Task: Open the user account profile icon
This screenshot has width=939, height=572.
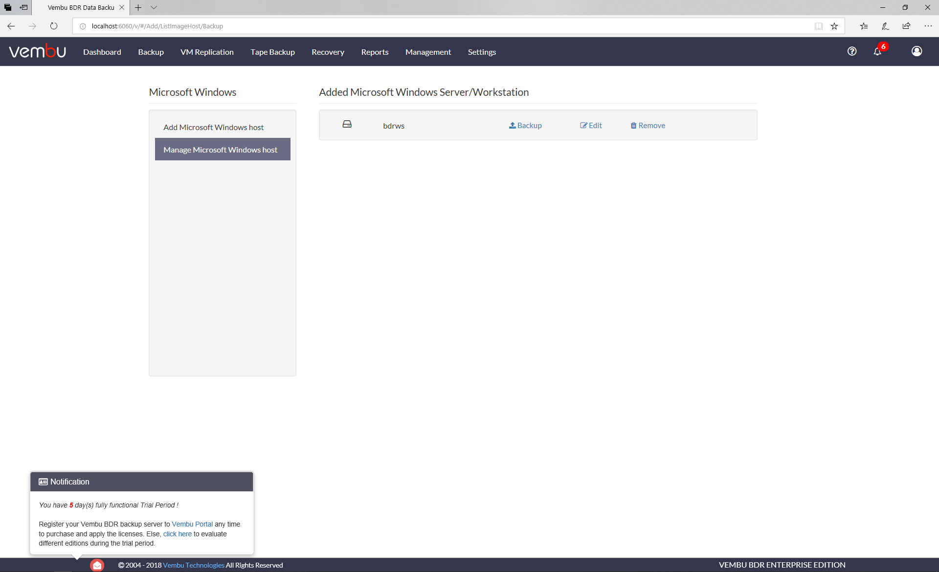Action: 917,51
